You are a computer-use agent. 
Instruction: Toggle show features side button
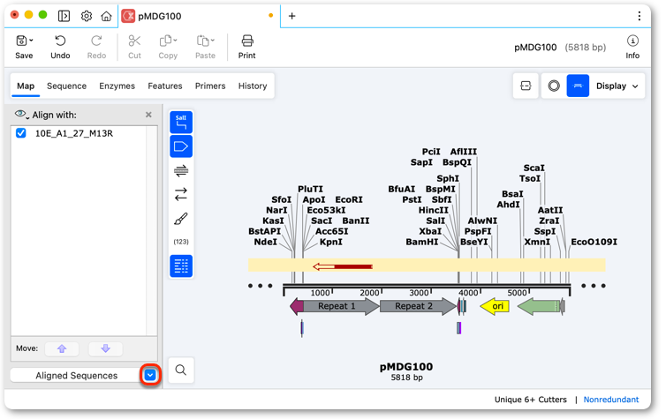click(181, 146)
